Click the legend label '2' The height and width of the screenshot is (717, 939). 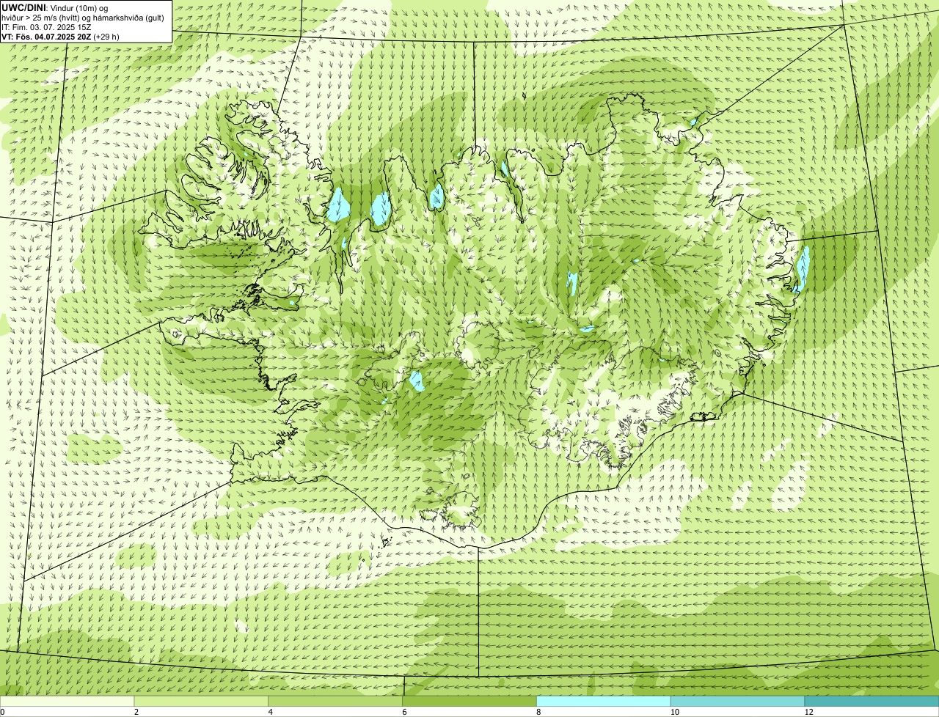click(x=136, y=712)
